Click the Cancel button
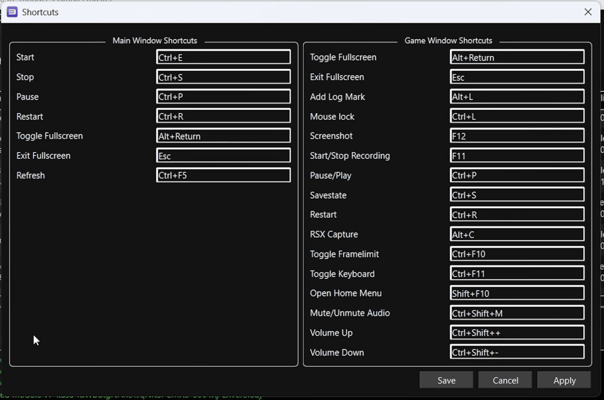 (505, 380)
